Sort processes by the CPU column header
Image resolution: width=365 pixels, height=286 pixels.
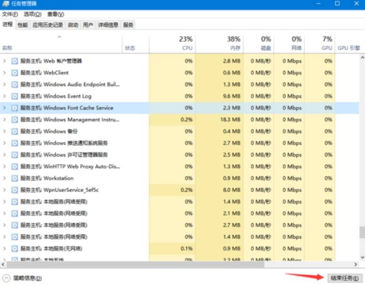click(186, 43)
